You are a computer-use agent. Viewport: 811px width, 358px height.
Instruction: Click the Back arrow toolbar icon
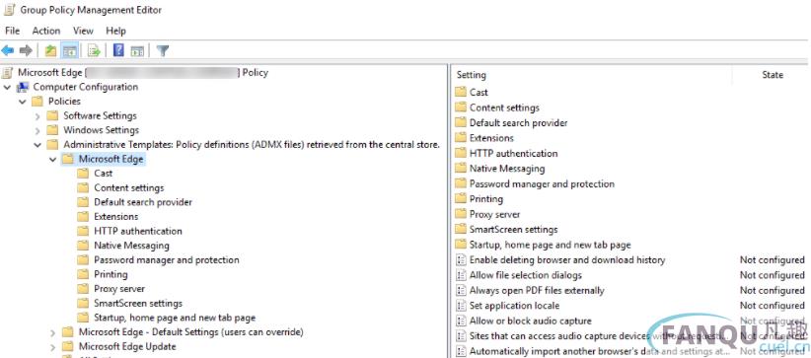(x=8, y=50)
